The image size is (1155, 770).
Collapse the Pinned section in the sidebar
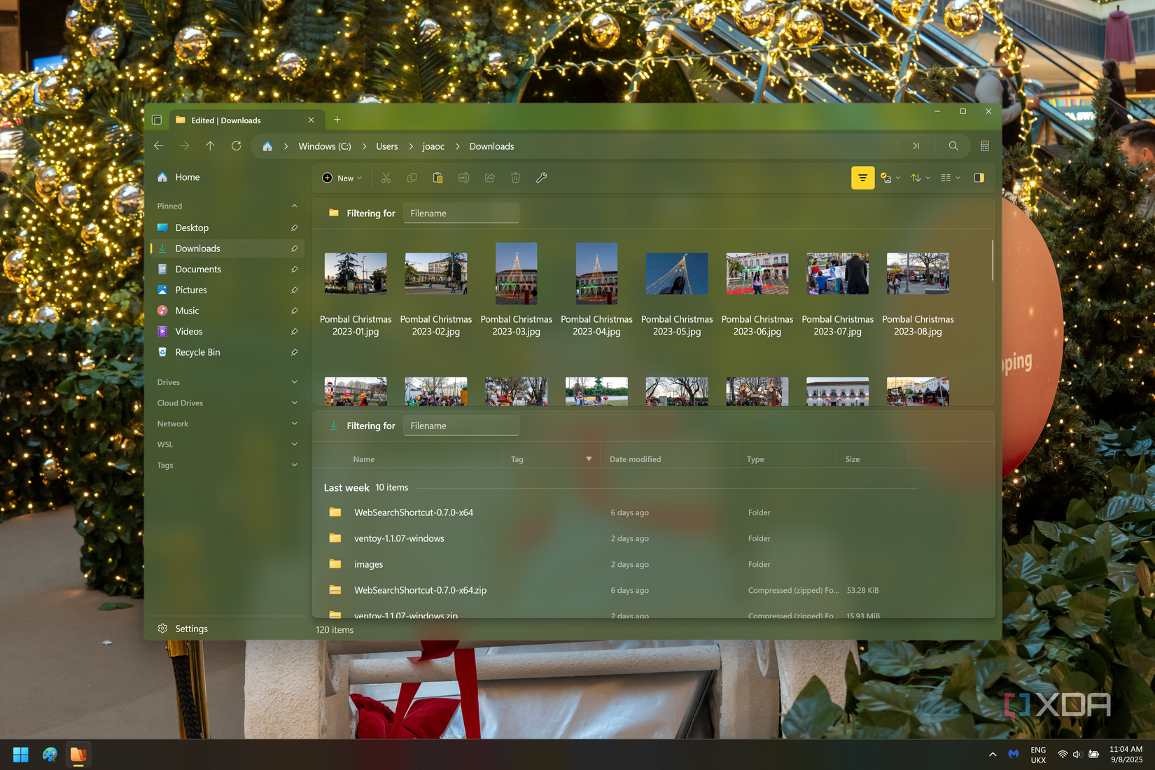[294, 205]
